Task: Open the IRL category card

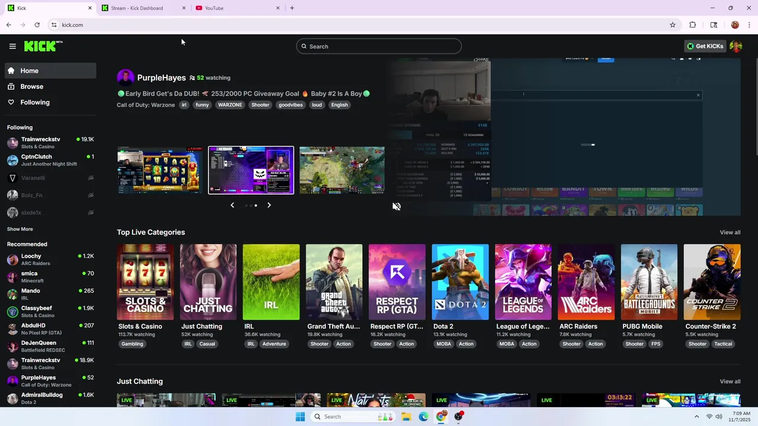Action: coord(271,282)
